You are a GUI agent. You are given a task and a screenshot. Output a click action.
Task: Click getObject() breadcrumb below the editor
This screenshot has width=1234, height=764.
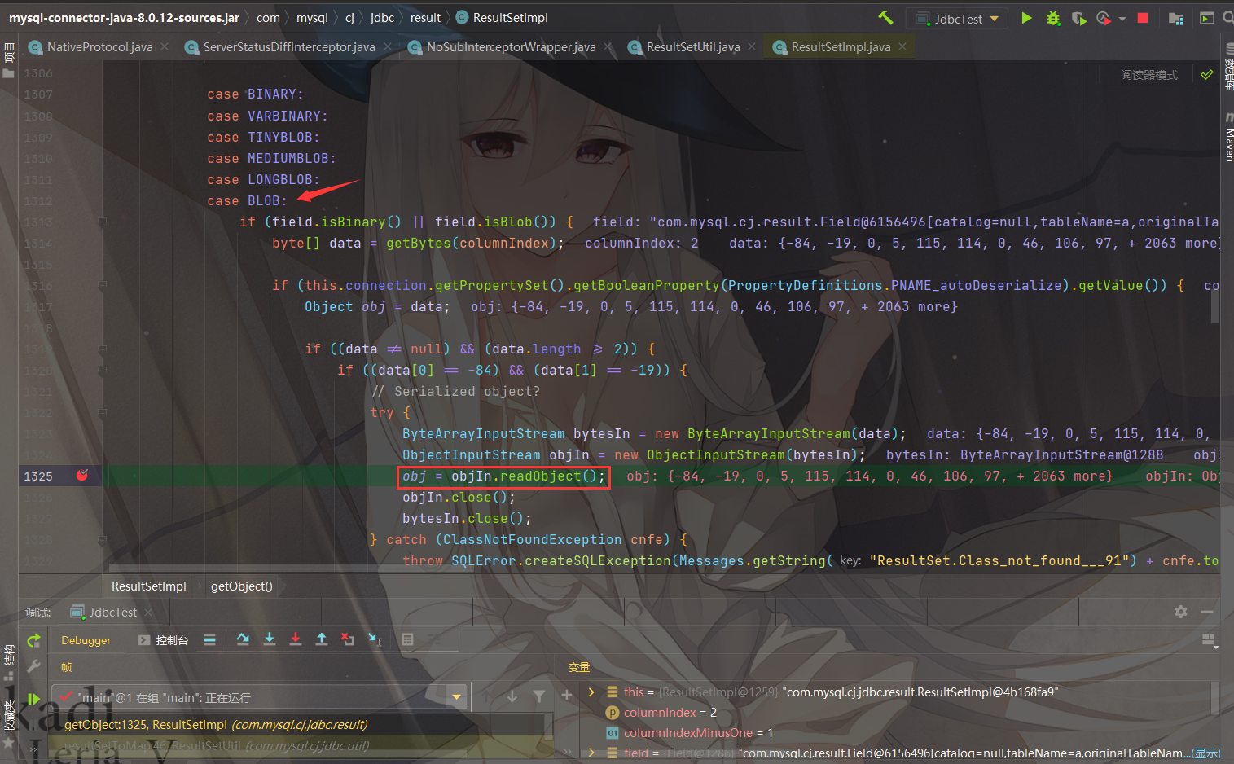pyautogui.click(x=241, y=586)
